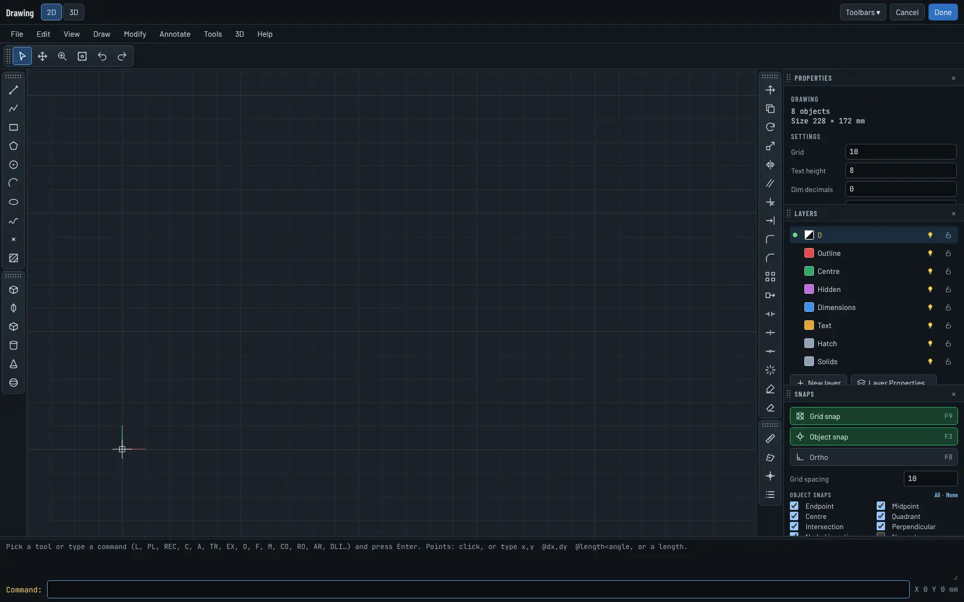Screen dimensions: 964x602
Task: Undo the last action
Action: (x=102, y=57)
